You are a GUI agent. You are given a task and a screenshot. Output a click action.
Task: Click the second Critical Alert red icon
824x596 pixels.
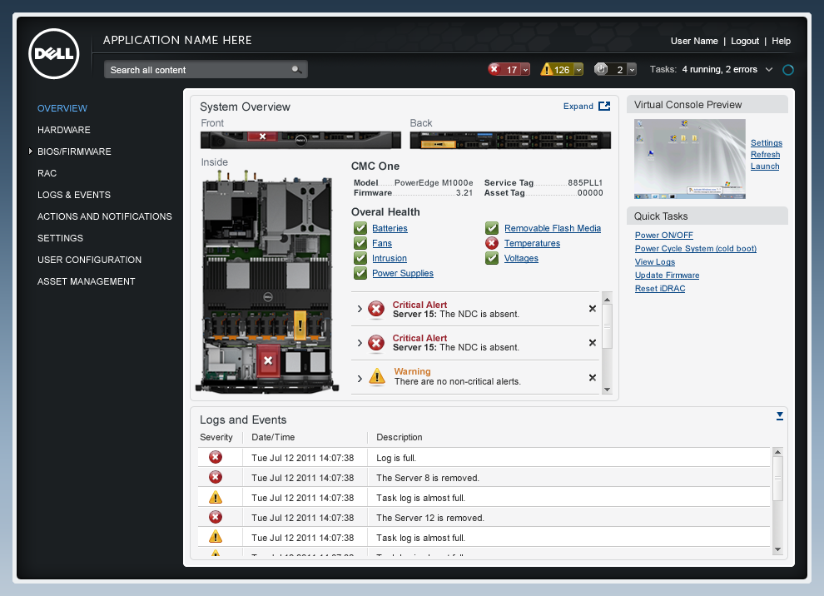(x=375, y=343)
